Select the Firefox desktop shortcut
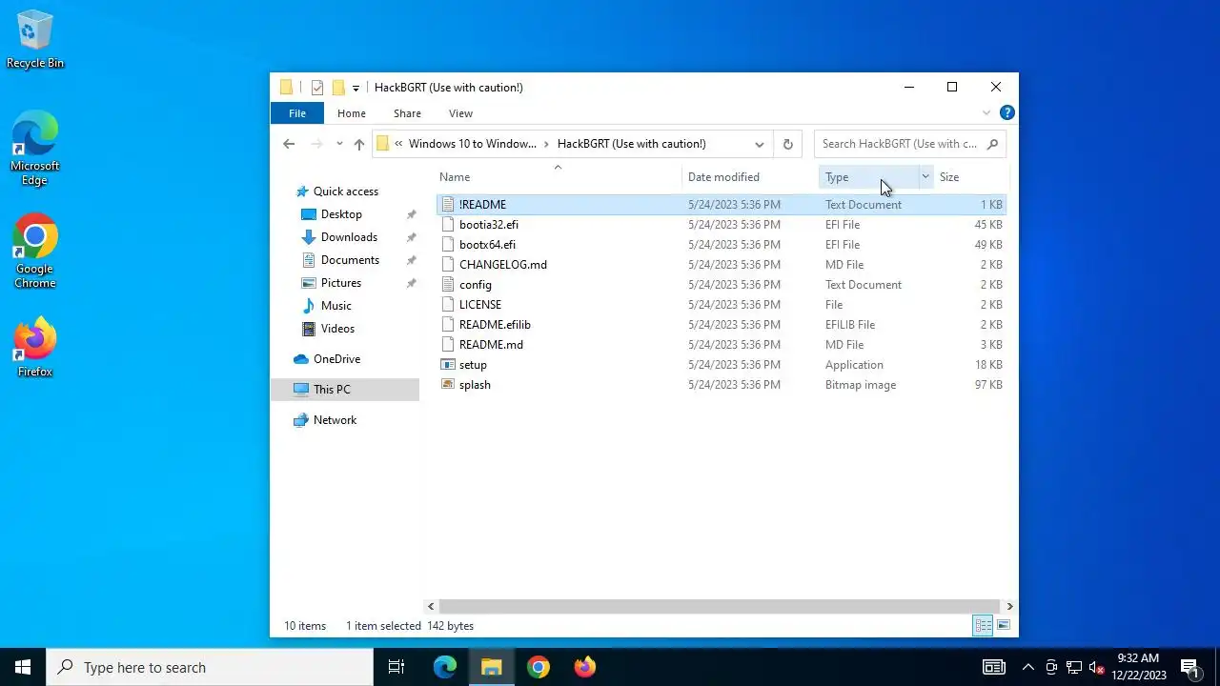Screen dimensions: 1220x686 (x=35, y=348)
